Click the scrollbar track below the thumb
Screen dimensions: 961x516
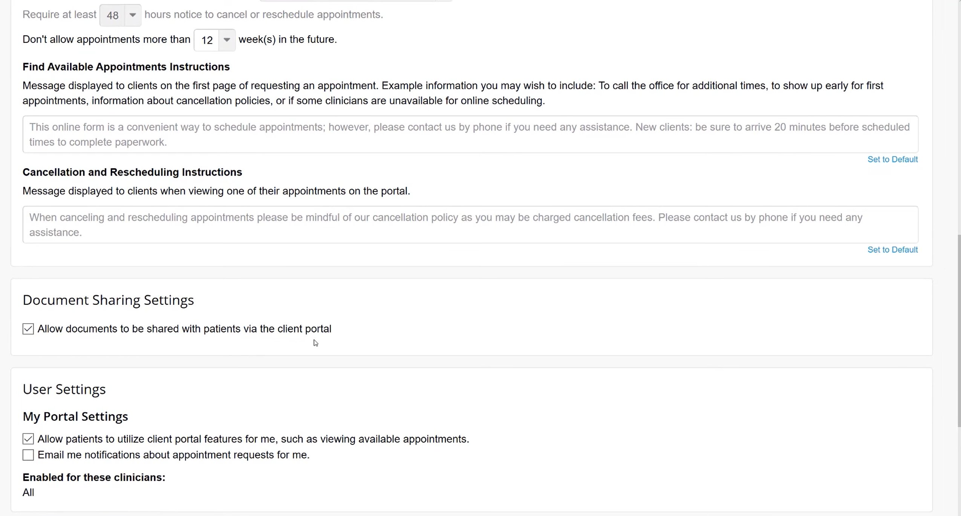click(959, 470)
